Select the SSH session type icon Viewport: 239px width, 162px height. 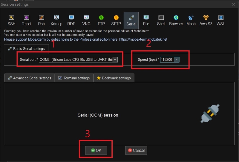pos(11,20)
